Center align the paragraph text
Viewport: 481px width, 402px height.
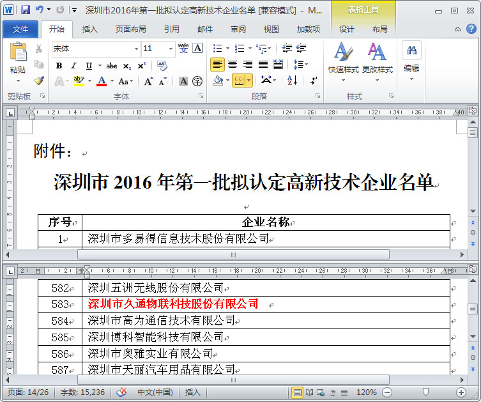pyautogui.click(x=233, y=65)
